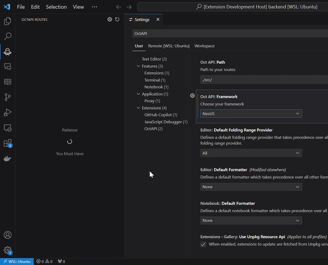Select GitHub Copilot (1) tree item

pos(161,115)
